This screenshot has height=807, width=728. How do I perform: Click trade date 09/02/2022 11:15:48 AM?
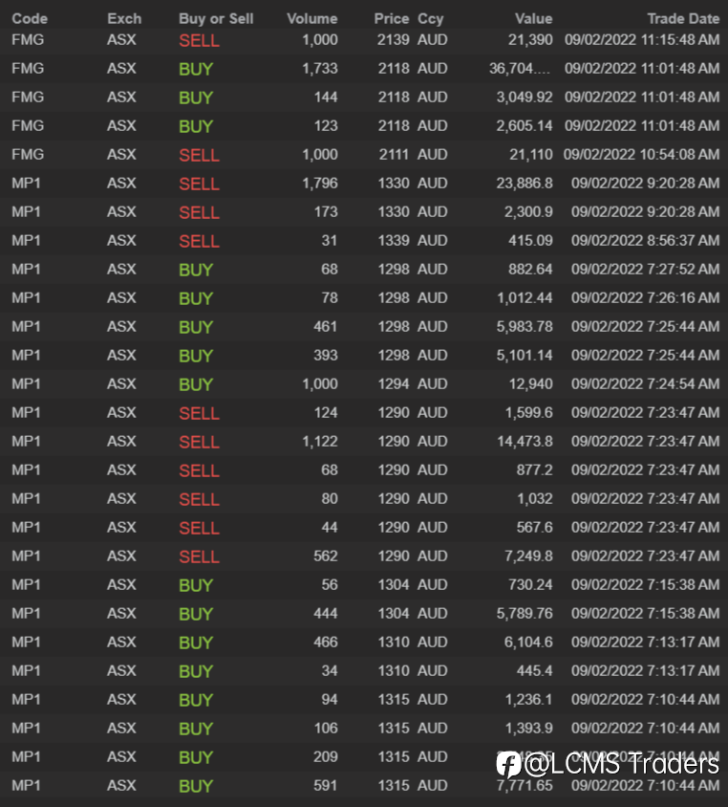[642, 39]
